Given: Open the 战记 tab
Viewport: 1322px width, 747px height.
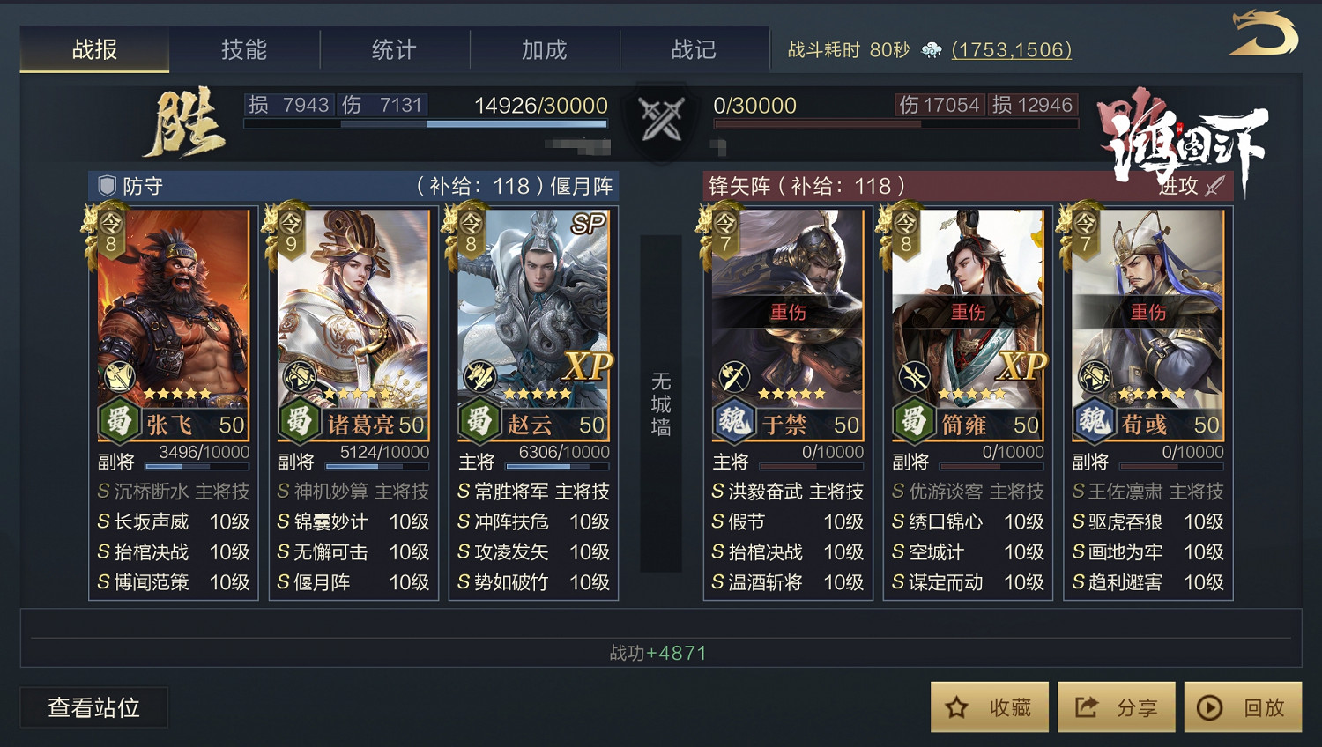Looking at the screenshot, I should click(694, 49).
